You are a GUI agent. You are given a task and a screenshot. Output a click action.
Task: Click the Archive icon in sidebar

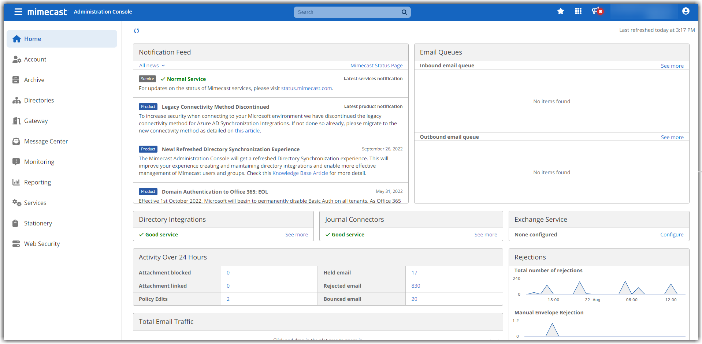click(x=16, y=80)
